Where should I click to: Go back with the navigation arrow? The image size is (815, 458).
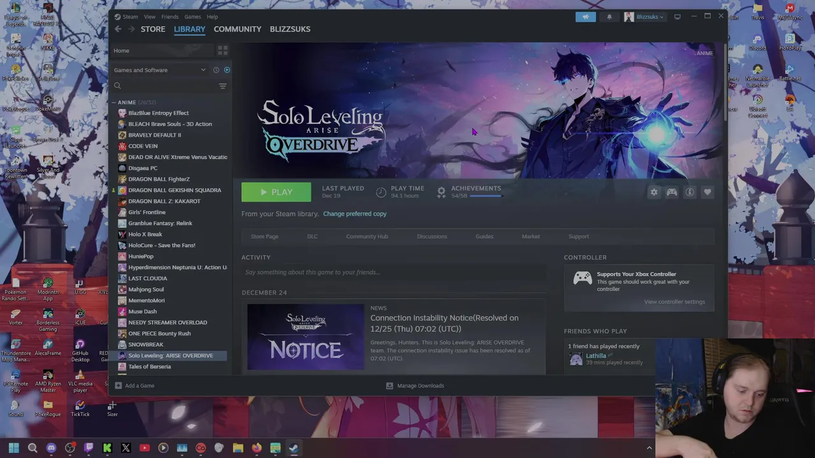(118, 29)
